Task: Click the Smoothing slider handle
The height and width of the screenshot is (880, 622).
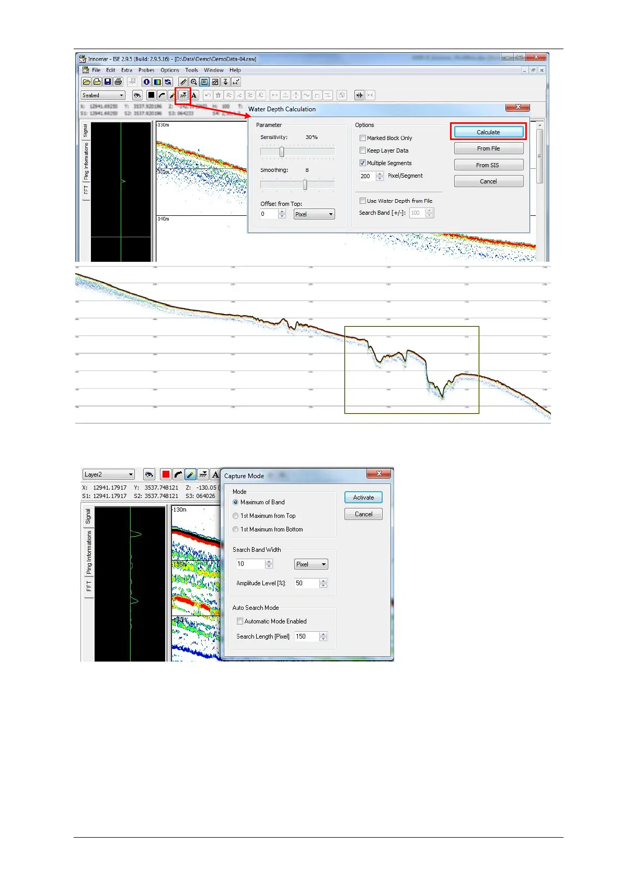Action: [305, 184]
